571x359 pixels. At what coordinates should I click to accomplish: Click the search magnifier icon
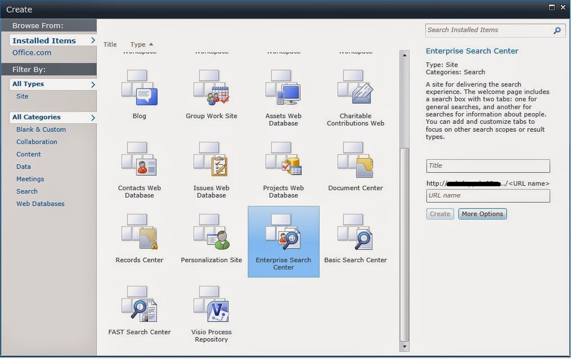coord(557,30)
